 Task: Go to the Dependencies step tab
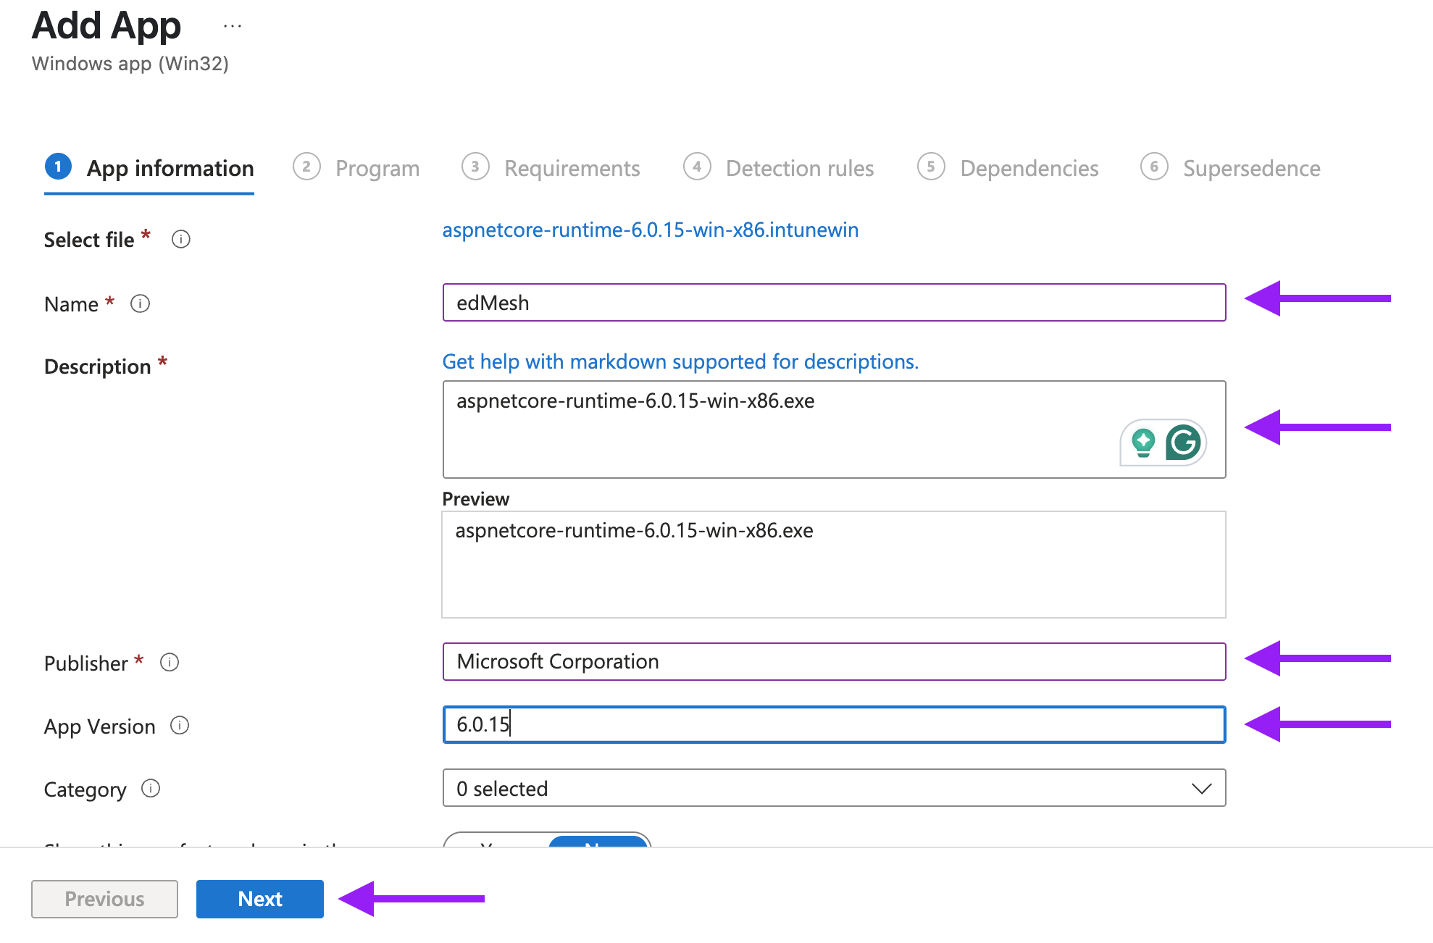[x=1008, y=168]
